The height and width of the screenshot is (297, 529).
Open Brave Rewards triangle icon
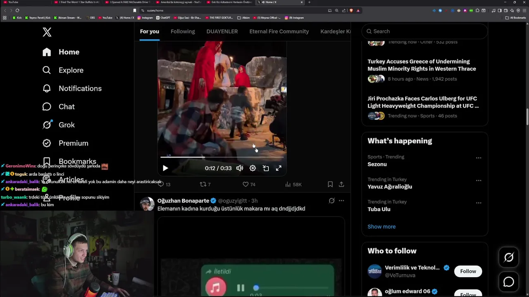(358, 10)
